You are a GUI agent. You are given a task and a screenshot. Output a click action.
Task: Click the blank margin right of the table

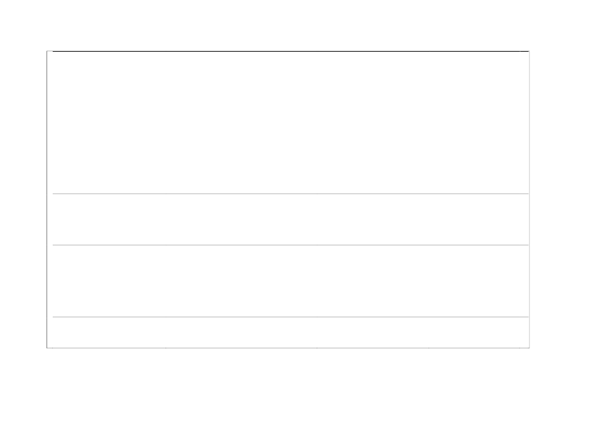pyautogui.click(x=567, y=199)
